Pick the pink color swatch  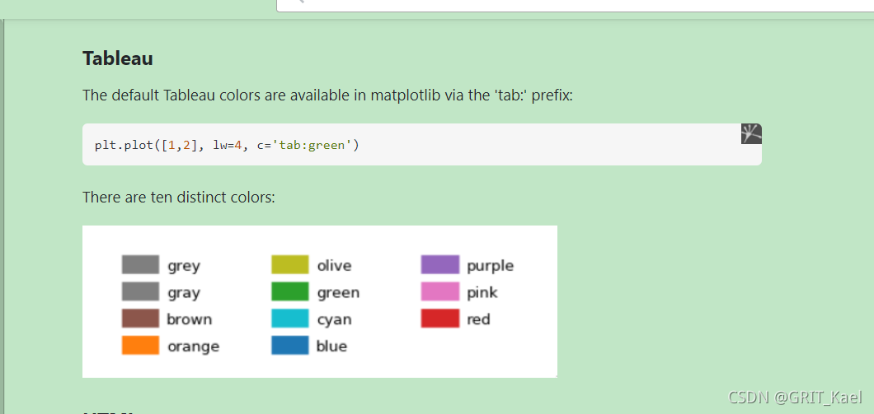click(439, 292)
